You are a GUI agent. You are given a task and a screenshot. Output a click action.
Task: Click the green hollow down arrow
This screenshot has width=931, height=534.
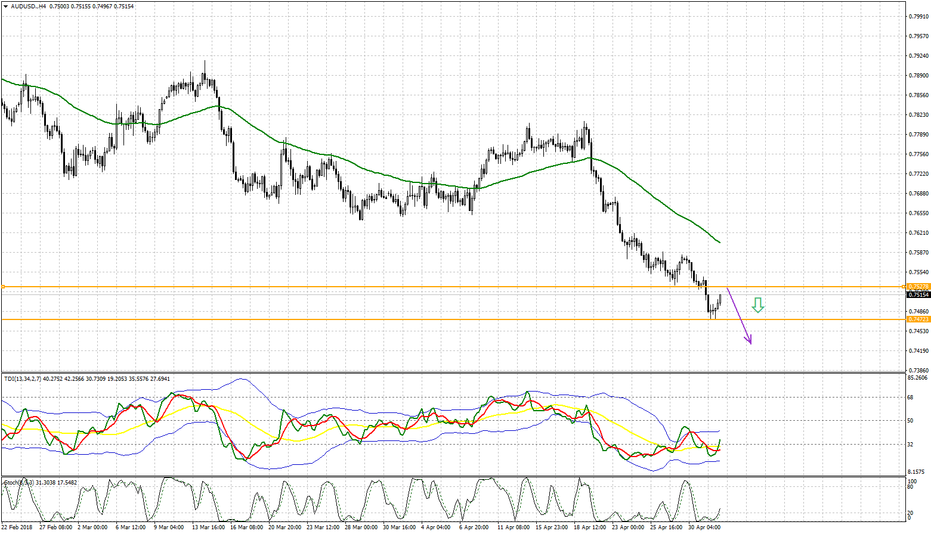pyautogui.click(x=757, y=305)
